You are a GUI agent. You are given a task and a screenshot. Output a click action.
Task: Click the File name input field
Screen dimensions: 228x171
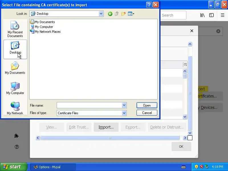coord(89,105)
